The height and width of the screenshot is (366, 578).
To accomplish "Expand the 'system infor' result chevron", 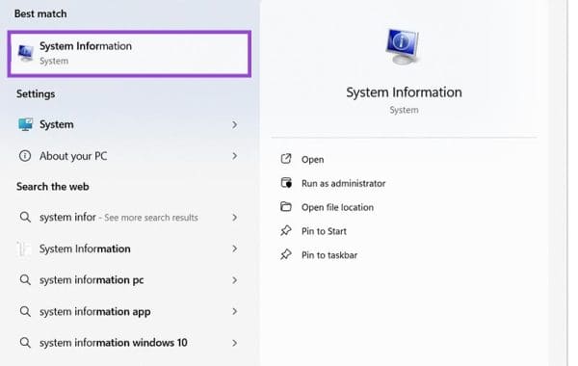I will pyautogui.click(x=234, y=218).
